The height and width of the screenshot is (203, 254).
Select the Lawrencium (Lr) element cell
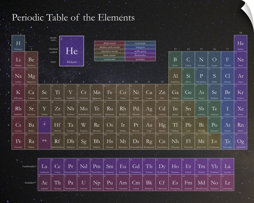tap(227, 182)
